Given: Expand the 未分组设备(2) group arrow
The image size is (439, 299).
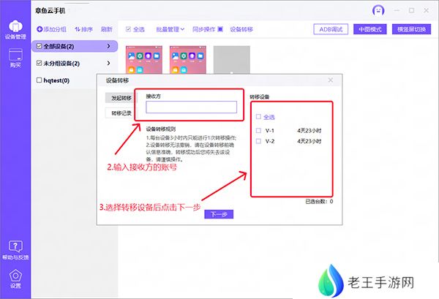Looking at the screenshot, I should (108, 63).
